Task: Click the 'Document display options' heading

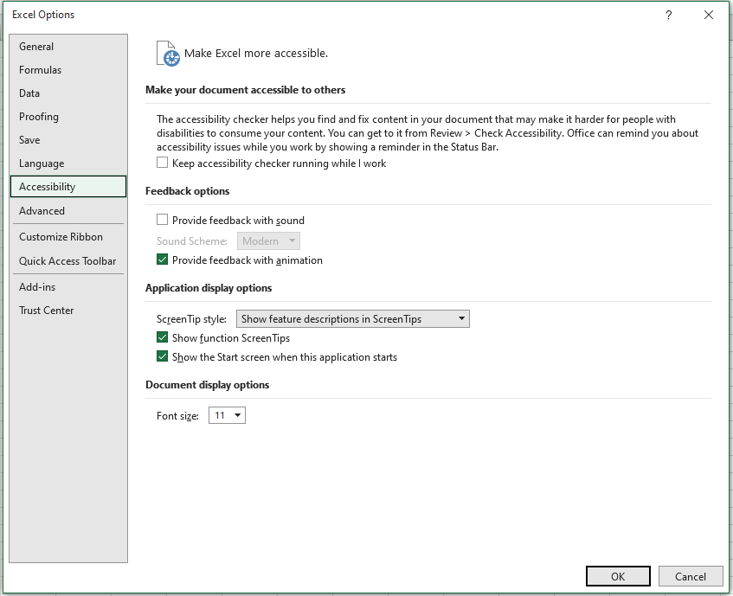Action: point(208,385)
